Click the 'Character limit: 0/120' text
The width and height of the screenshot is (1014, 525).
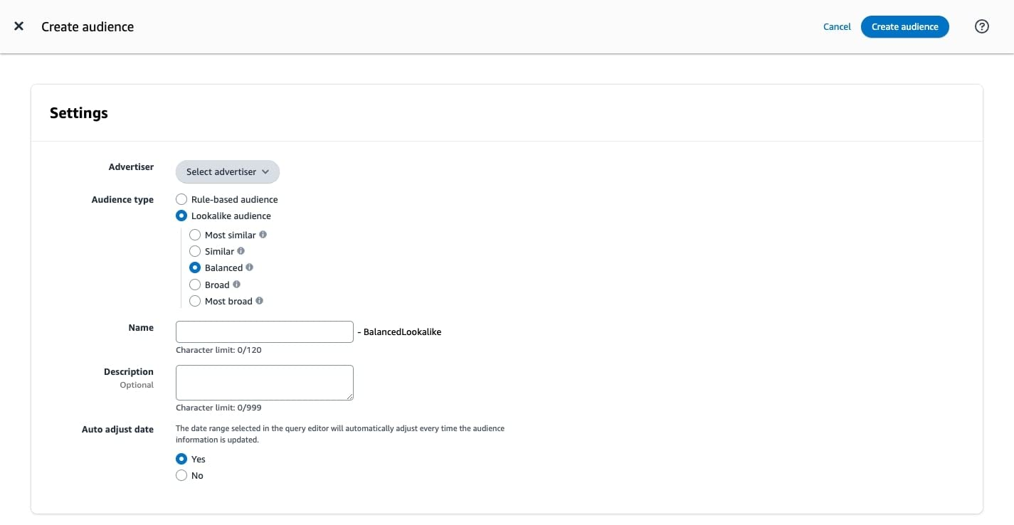(x=218, y=350)
